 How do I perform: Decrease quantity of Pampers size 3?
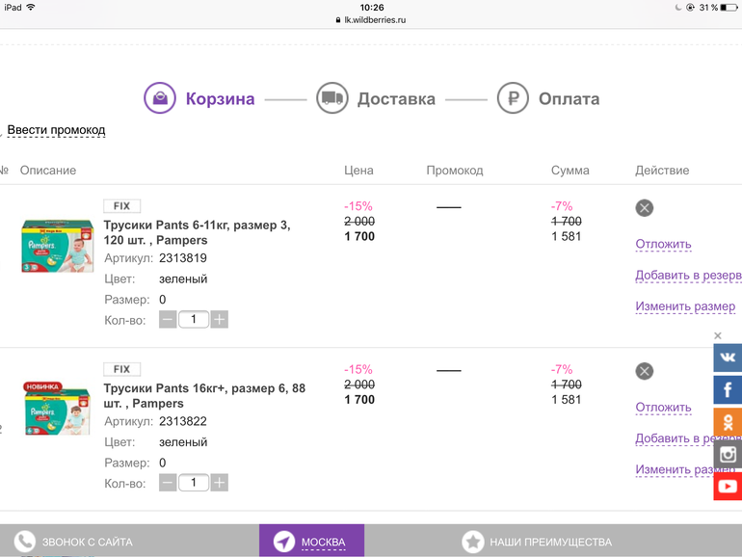coord(168,319)
